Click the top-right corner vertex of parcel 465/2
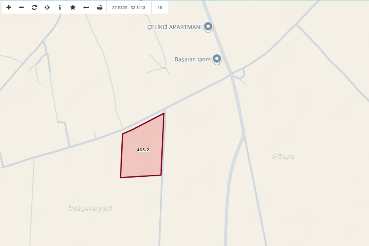 (x=164, y=113)
